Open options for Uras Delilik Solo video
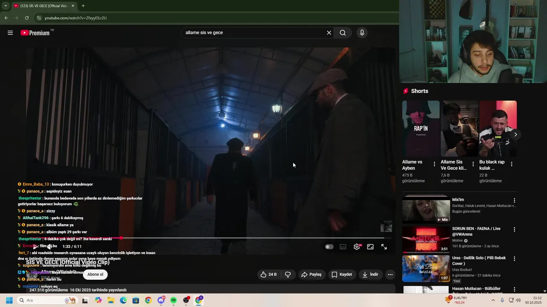Screen dimensions: 547x307 [515, 259]
